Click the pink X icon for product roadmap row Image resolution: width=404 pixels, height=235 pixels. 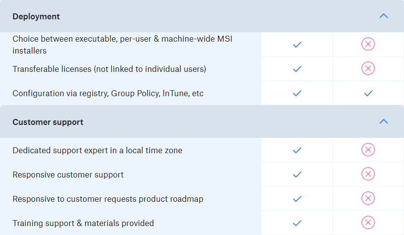point(368,198)
